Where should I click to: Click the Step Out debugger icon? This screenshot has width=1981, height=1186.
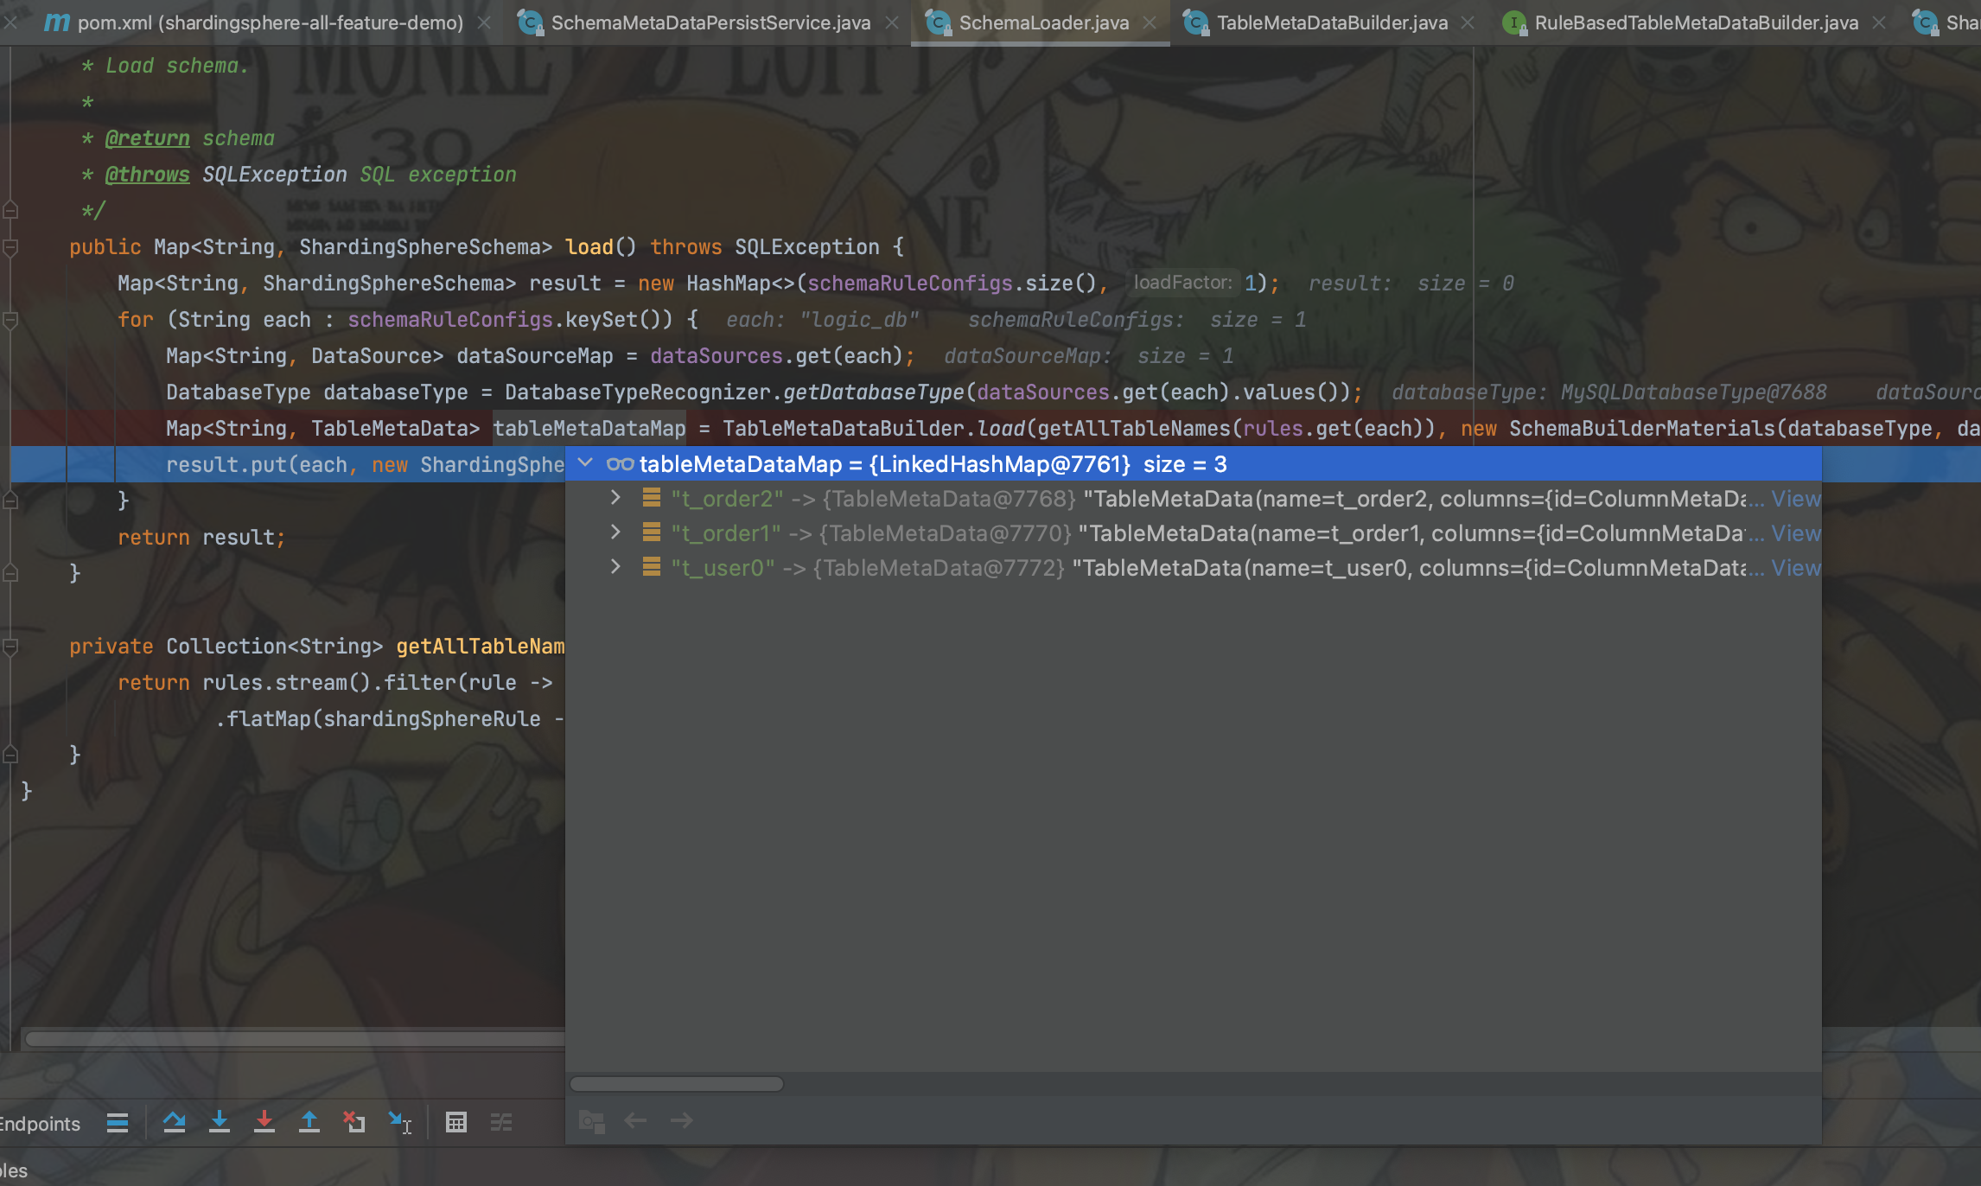click(x=309, y=1122)
